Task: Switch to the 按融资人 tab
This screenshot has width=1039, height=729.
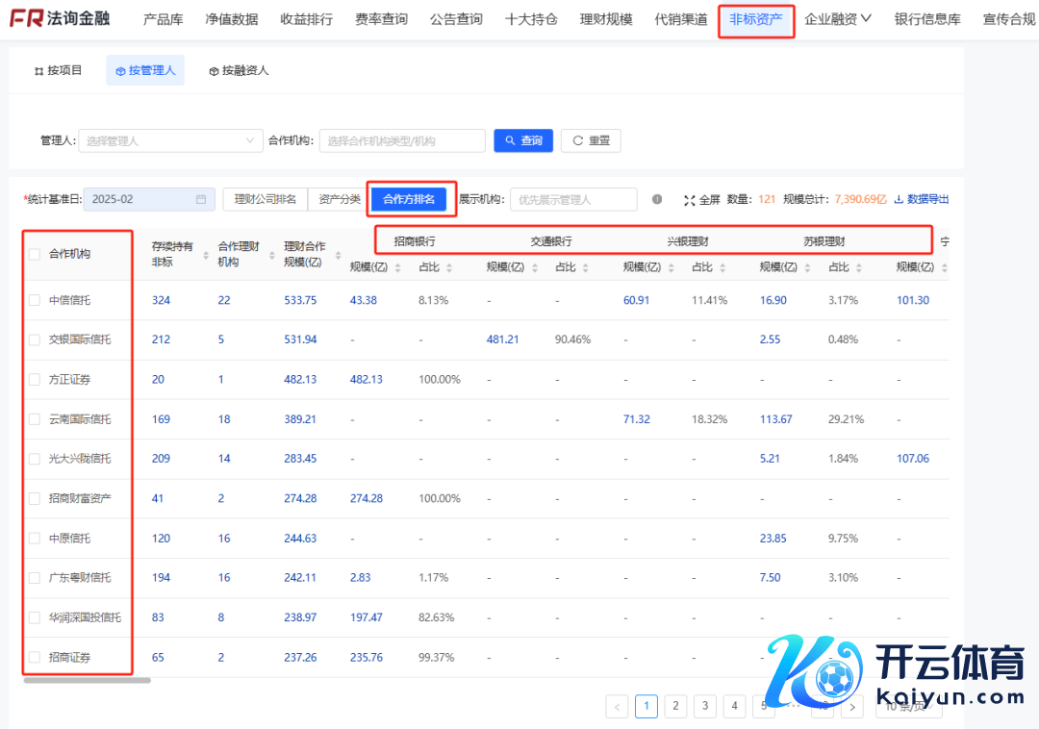Action: [239, 71]
